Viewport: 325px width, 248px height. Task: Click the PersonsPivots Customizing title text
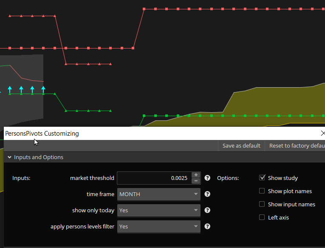coord(42,134)
